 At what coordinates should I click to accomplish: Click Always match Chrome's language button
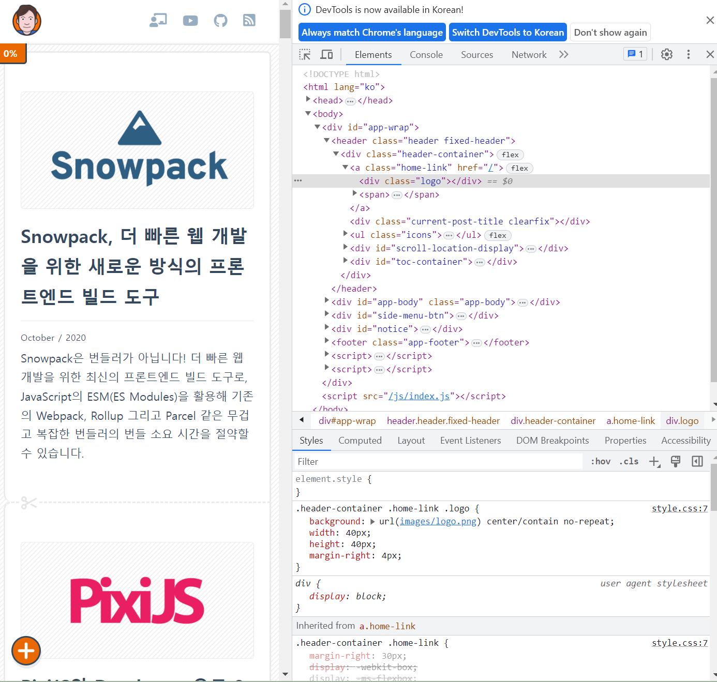point(372,32)
